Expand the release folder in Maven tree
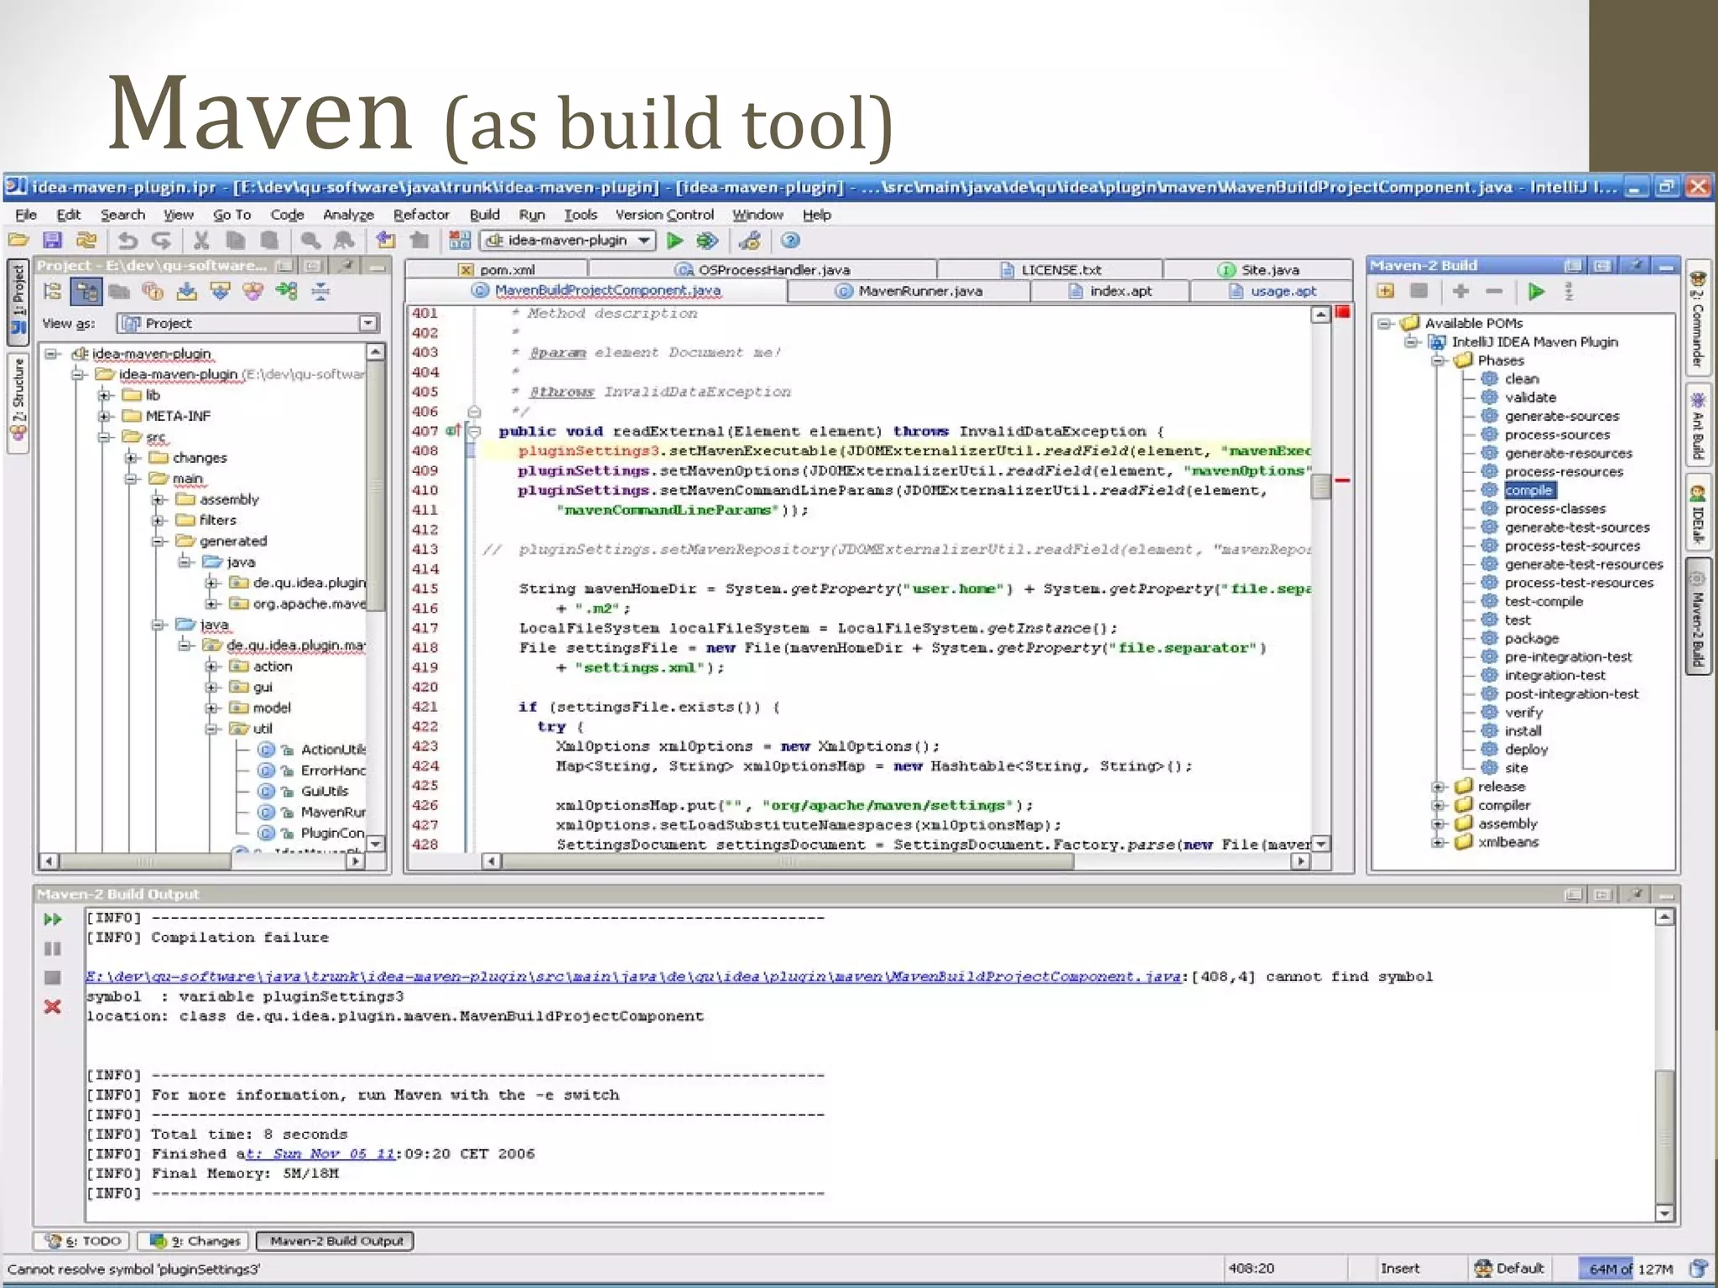The width and height of the screenshot is (1718, 1288). 1438,787
